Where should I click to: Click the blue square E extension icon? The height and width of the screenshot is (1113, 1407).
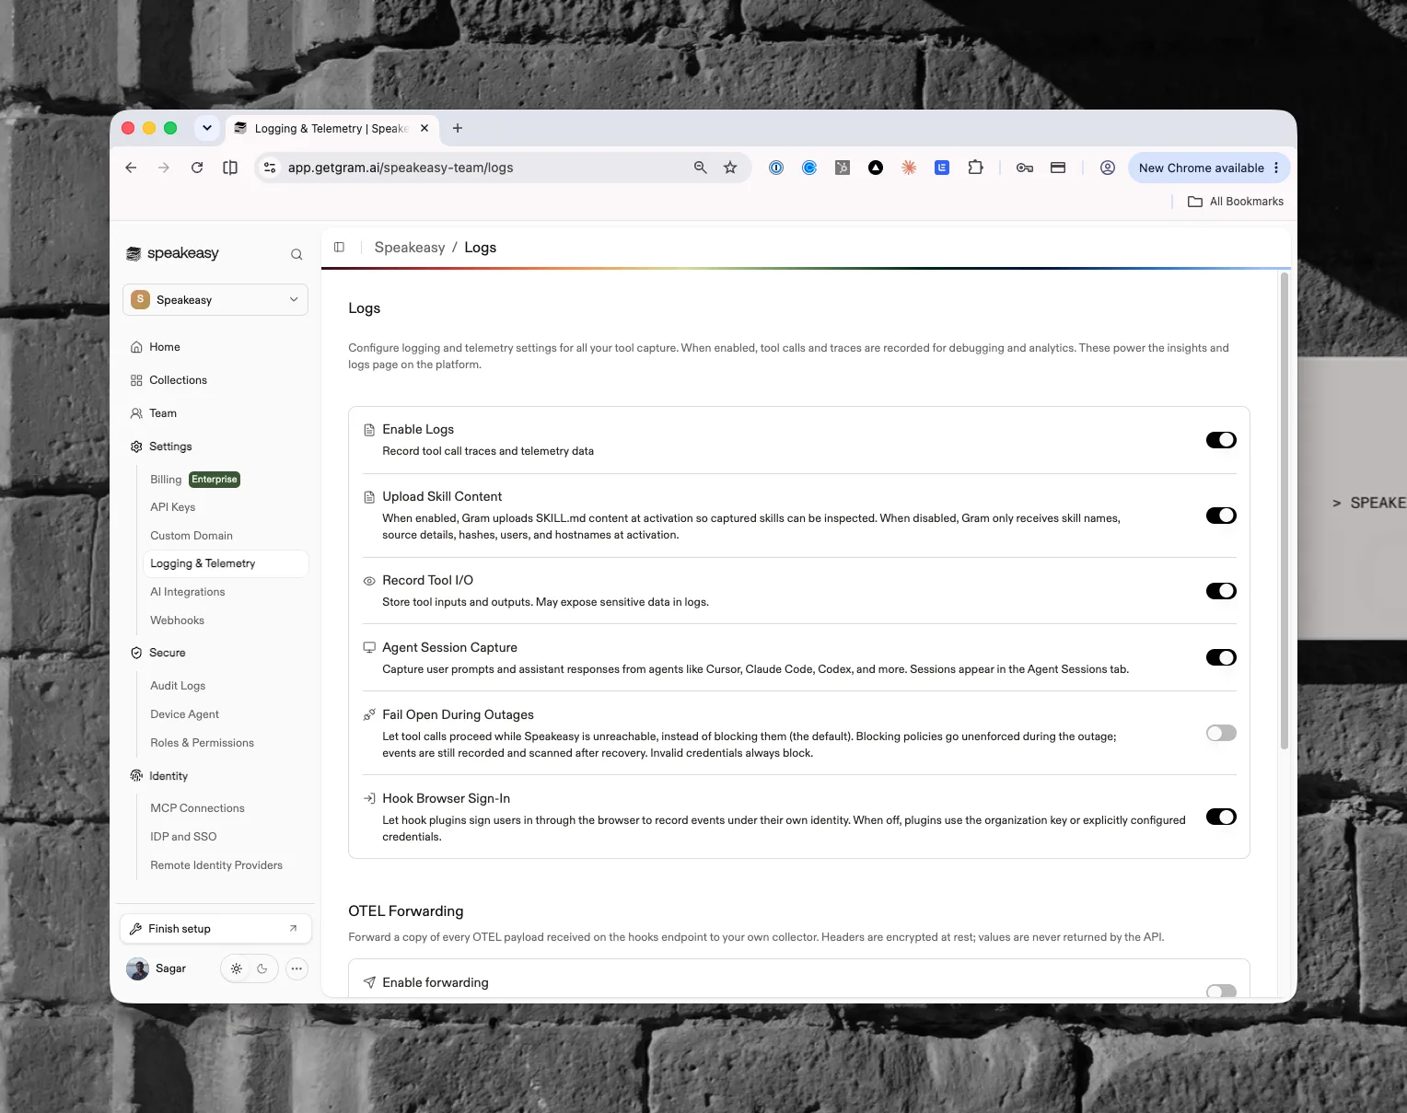click(x=942, y=168)
